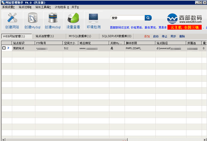Screen dimensions: 207x141
Task: Open the 创建MsSql database icon
Action: (53, 18)
